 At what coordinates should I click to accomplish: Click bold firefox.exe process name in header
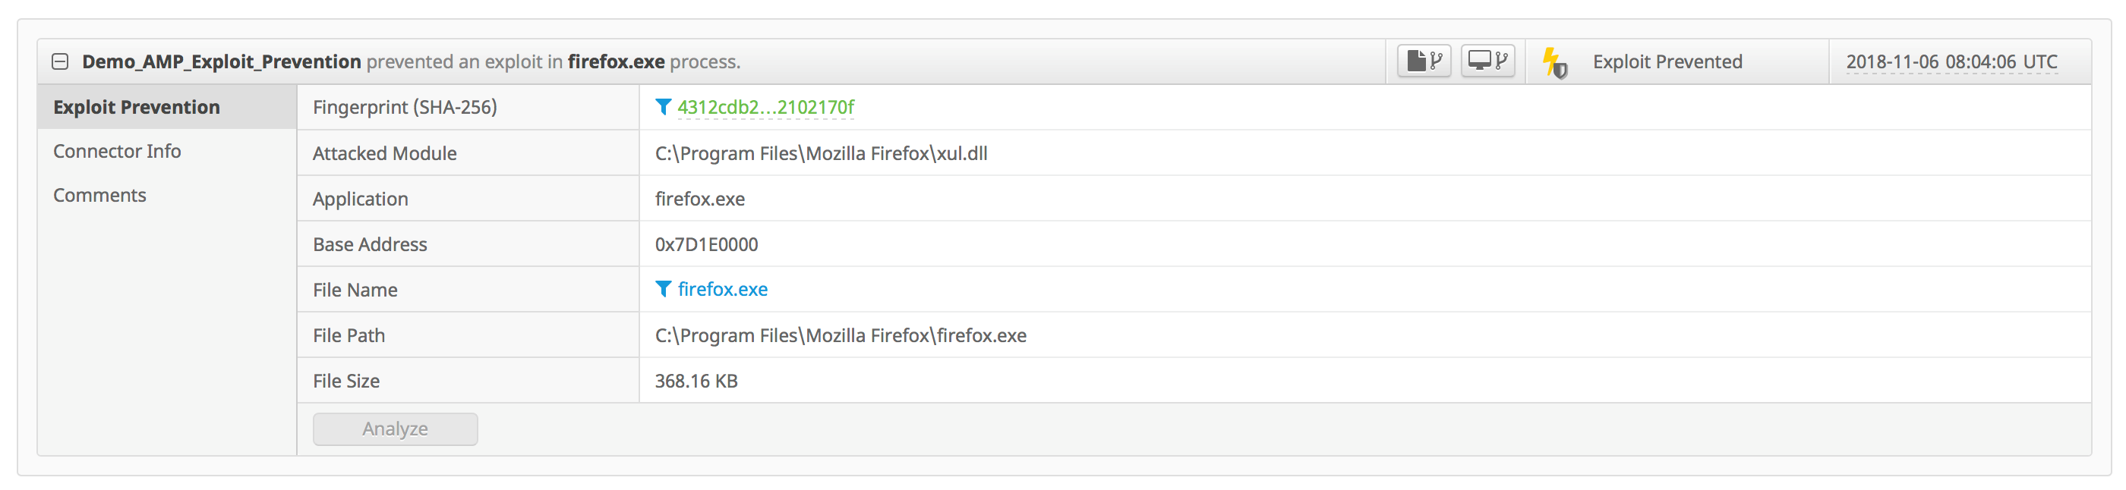616,62
